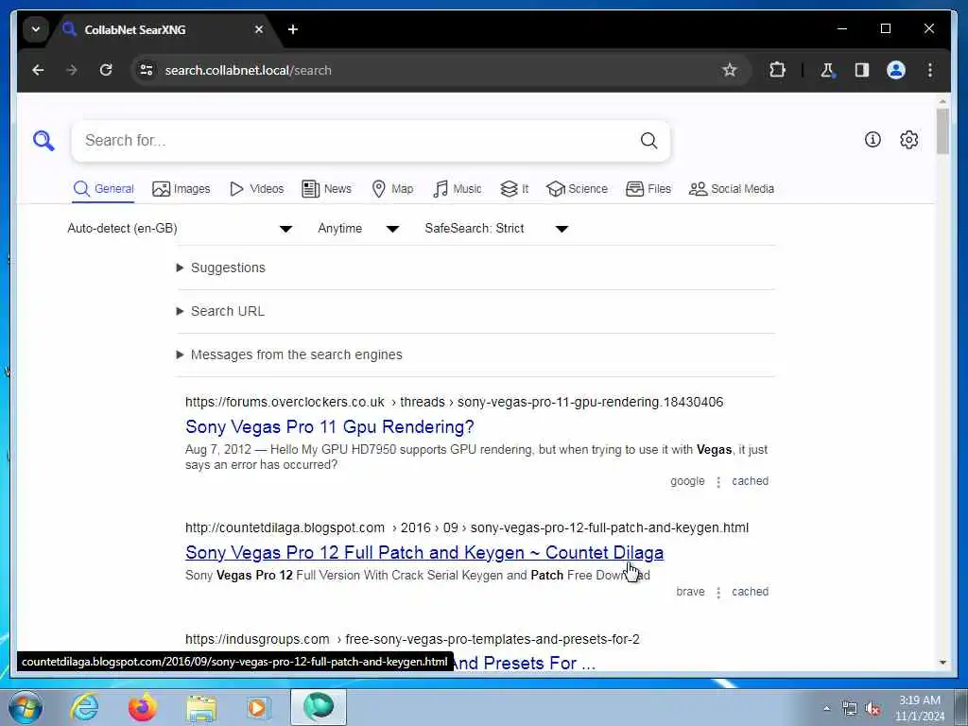Image resolution: width=968 pixels, height=726 pixels.
Task: Click the forums.overclockers.co.uk URL
Action: point(455,403)
